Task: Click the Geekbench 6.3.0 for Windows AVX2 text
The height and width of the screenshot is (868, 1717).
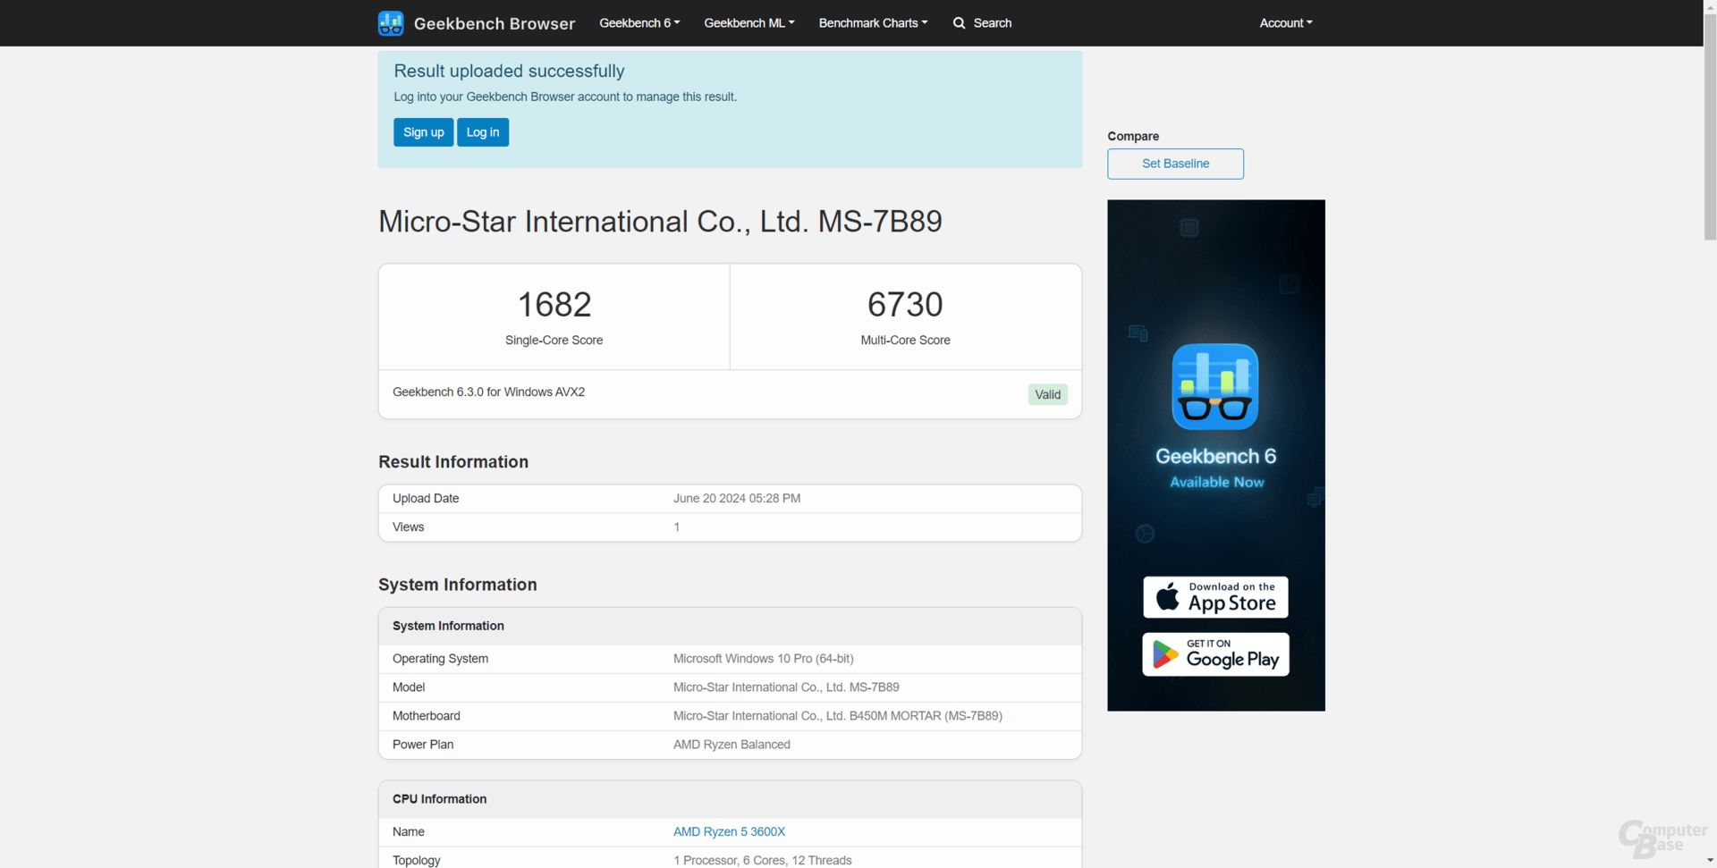Action: click(x=488, y=392)
